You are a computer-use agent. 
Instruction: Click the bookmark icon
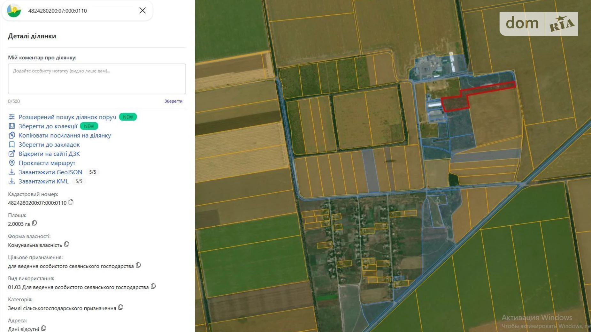pos(12,145)
